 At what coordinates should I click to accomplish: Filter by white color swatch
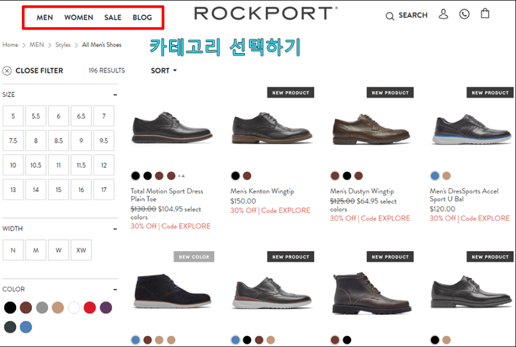pyautogui.click(x=74, y=307)
